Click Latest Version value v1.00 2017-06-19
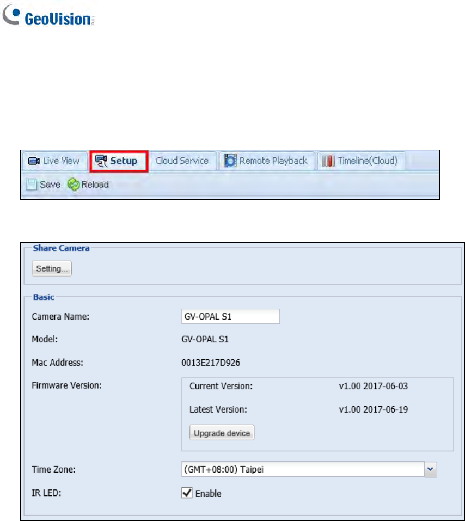Image resolution: width=465 pixels, height=521 pixels. point(374,409)
